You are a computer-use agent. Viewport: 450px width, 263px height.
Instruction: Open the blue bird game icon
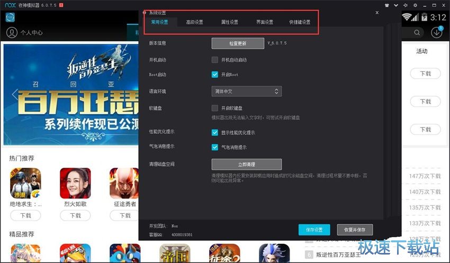pos(125,253)
